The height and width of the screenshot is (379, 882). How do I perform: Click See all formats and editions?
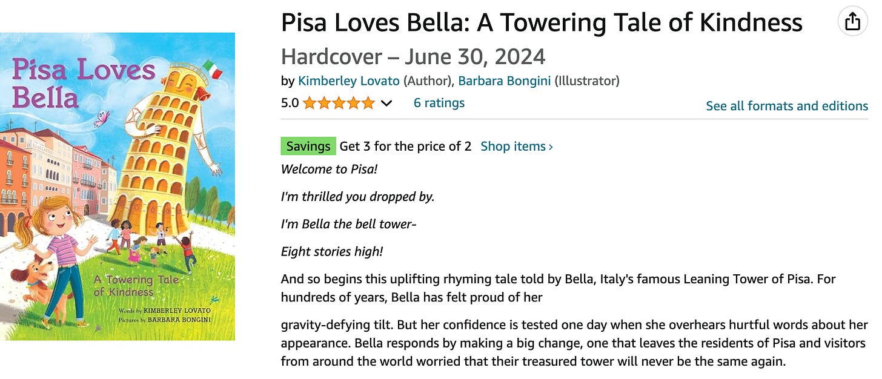pos(787,106)
